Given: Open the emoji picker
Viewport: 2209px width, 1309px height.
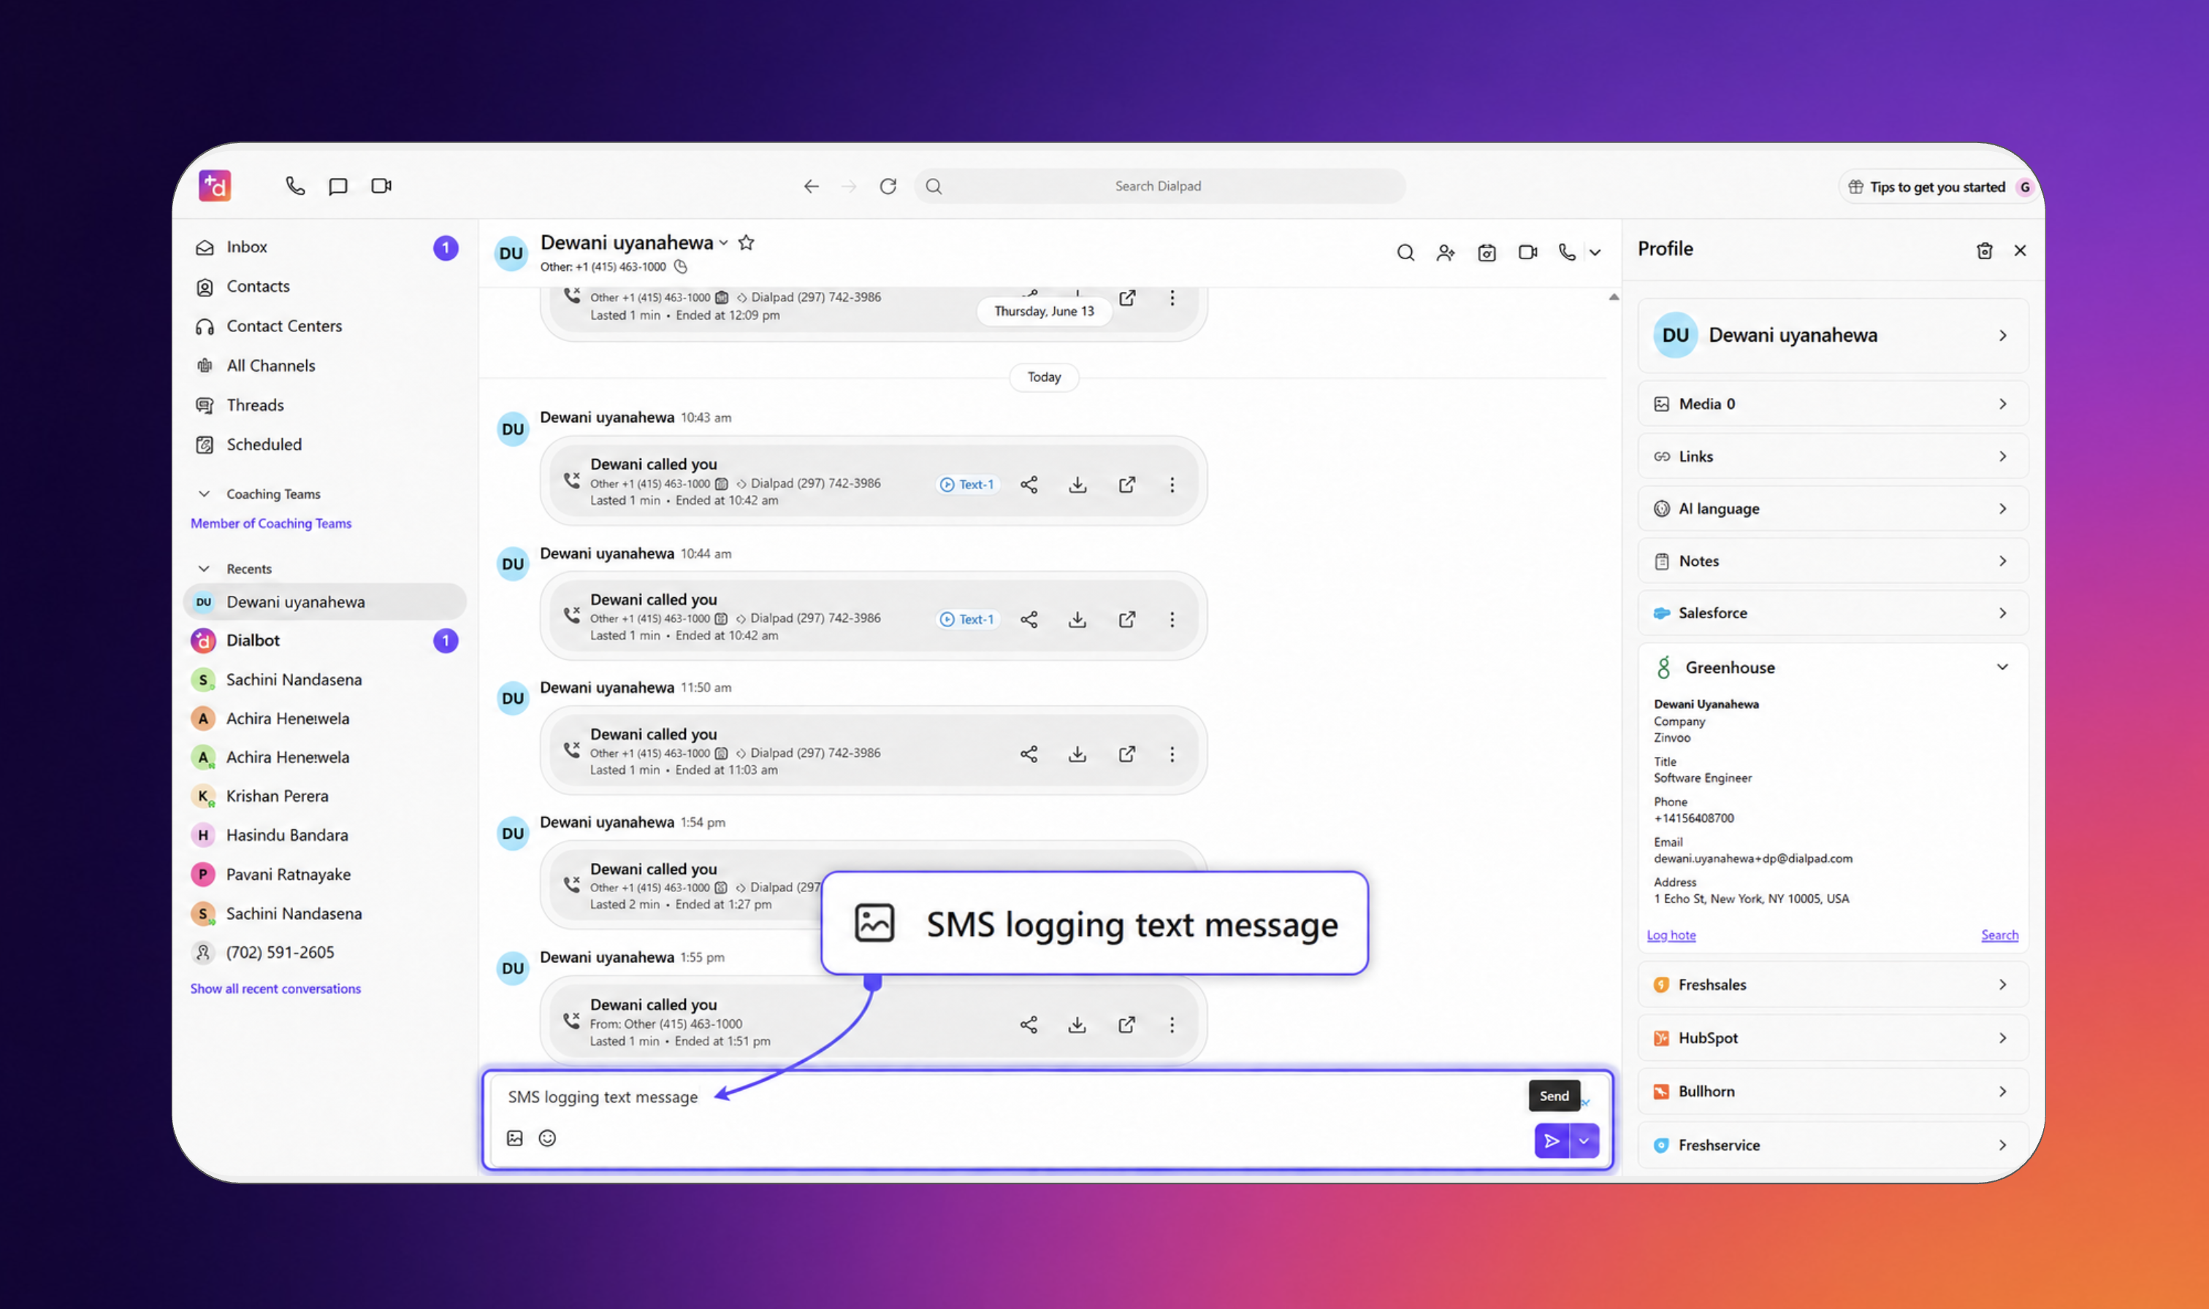Looking at the screenshot, I should [547, 1138].
